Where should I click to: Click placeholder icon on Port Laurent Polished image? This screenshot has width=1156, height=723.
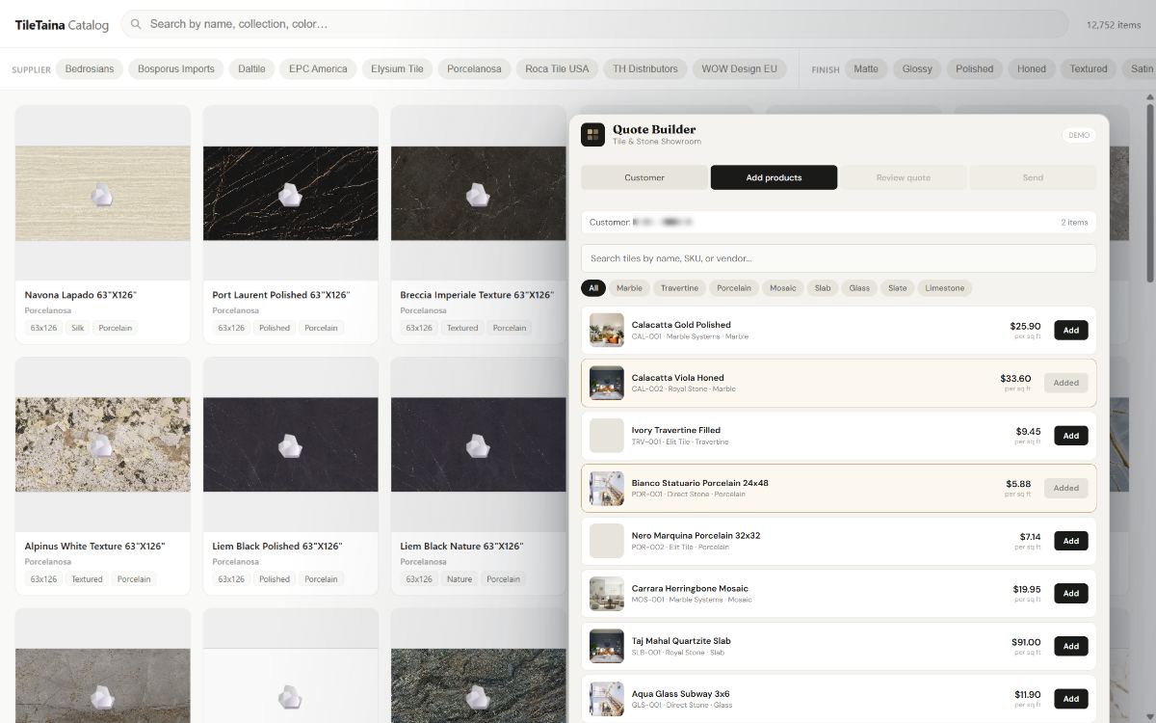coord(291,196)
